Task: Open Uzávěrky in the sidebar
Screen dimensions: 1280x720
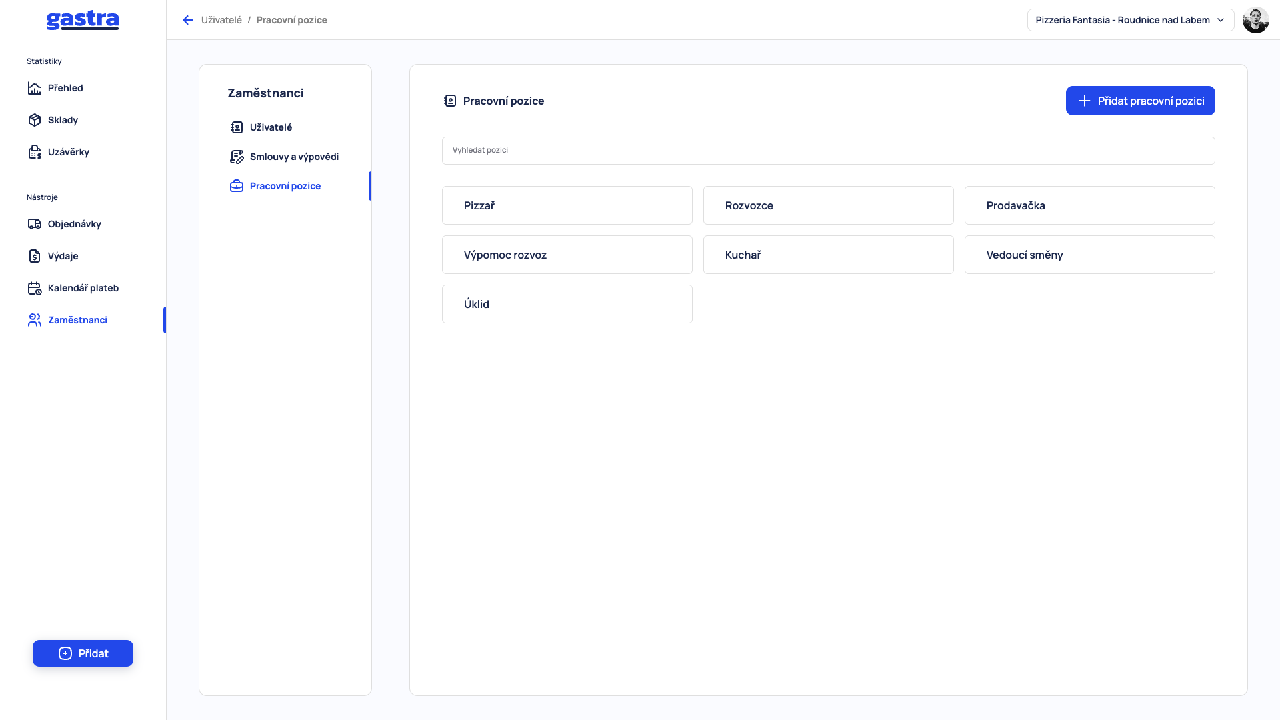Action: click(x=68, y=152)
